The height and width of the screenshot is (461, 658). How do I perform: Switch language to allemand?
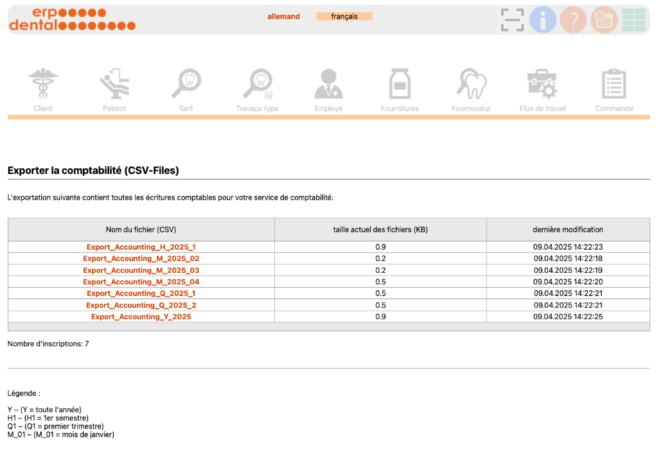pos(283,16)
